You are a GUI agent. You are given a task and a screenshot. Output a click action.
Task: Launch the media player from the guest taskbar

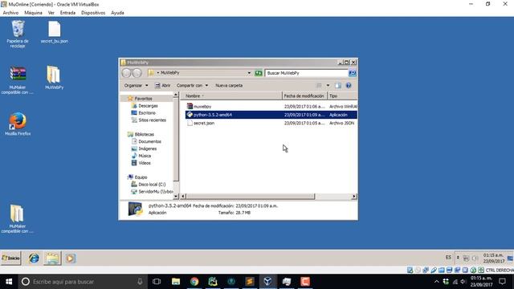(70, 258)
